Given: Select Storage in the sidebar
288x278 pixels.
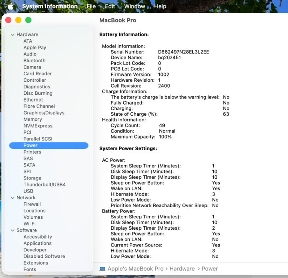Looking at the screenshot, I should tap(32, 178).
